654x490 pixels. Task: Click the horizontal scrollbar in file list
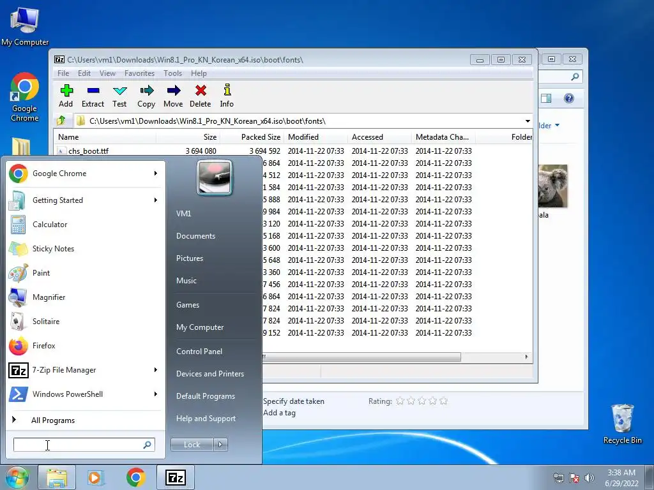click(361, 357)
